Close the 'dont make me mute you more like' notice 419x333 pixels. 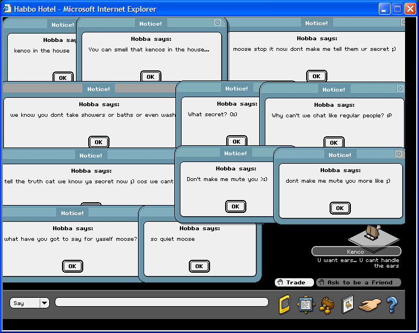pos(398,154)
